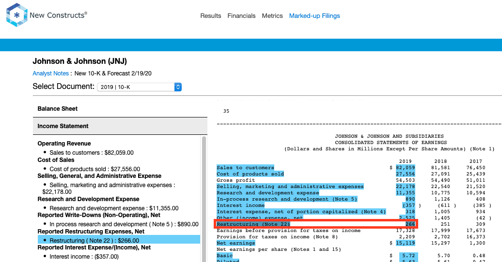
Task: Click the New Constructs wordmark text
Action: coord(58,15)
